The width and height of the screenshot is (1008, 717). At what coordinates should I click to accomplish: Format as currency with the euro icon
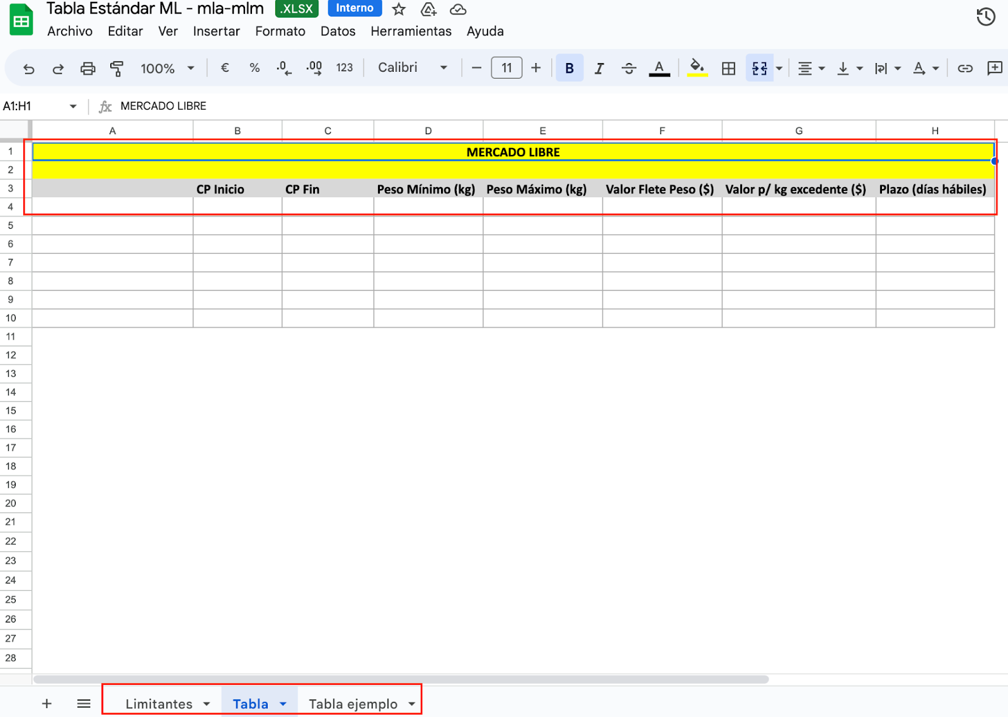click(225, 68)
